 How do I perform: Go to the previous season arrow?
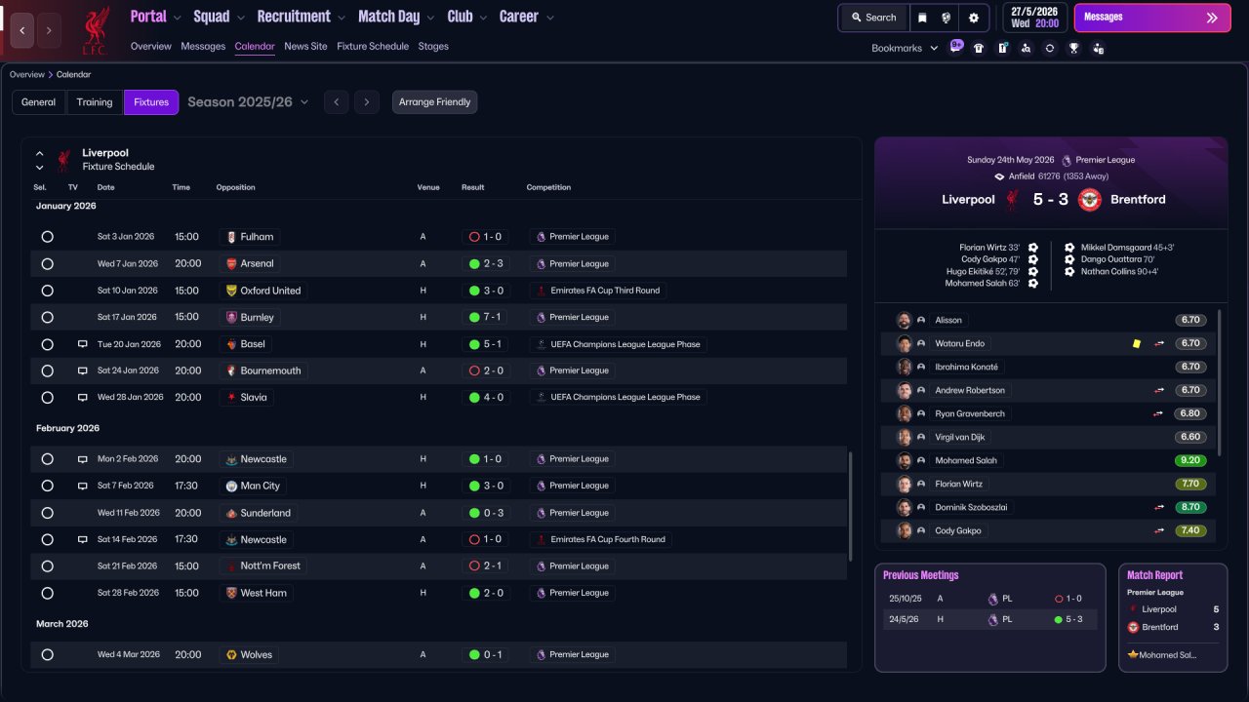(336, 102)
